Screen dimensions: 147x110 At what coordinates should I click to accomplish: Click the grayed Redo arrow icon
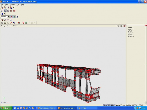[35, 23]
